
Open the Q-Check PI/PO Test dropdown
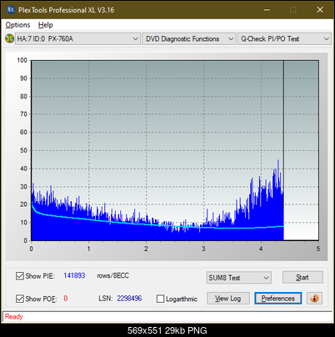(285, 39)
